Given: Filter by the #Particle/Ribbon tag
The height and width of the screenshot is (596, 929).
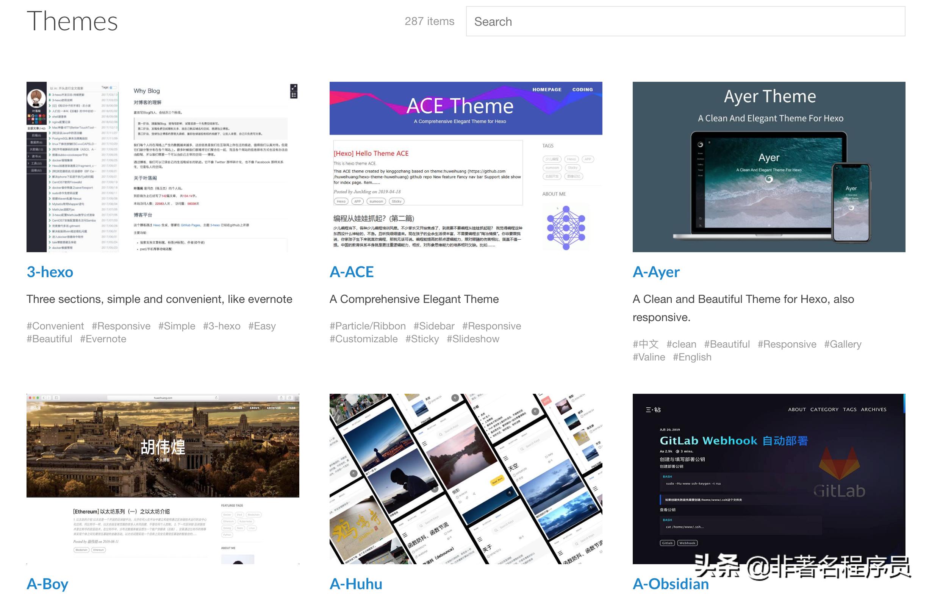Looking at the screenshot, I should pos(368,326).
